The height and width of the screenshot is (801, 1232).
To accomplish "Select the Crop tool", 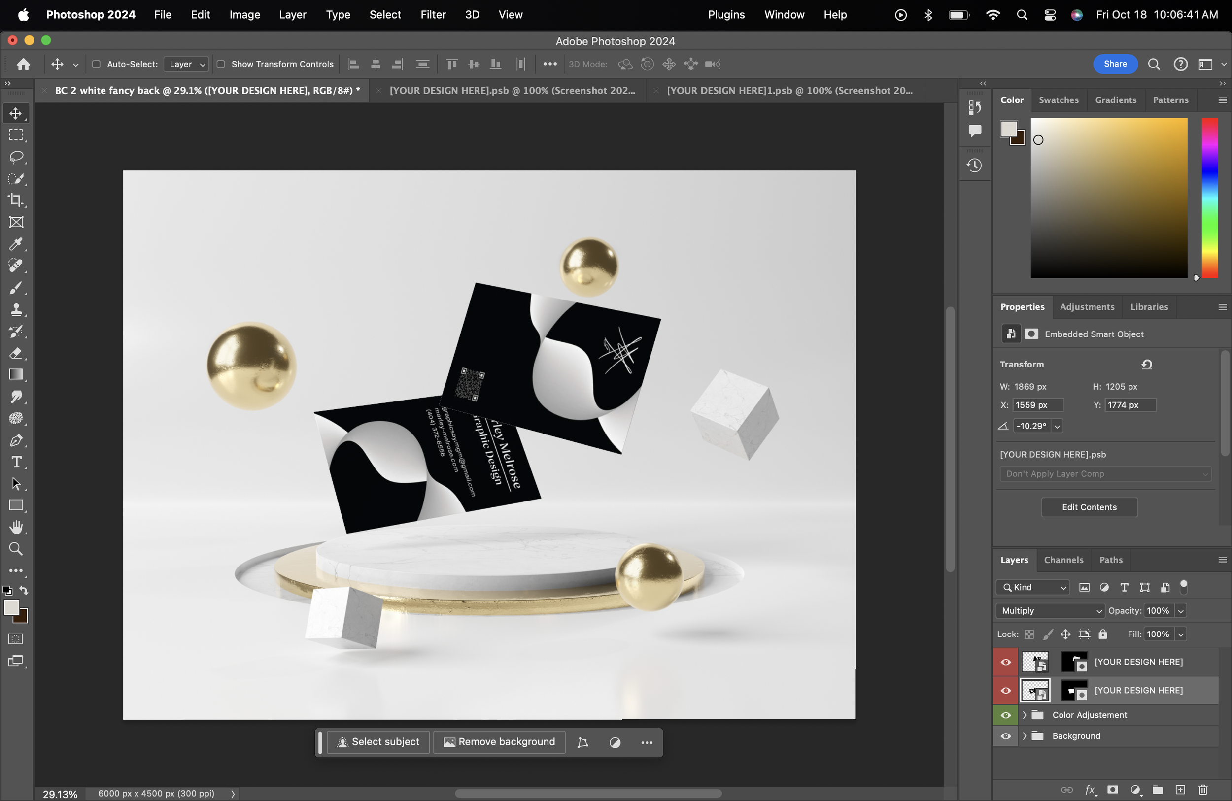I will point(16,200).
